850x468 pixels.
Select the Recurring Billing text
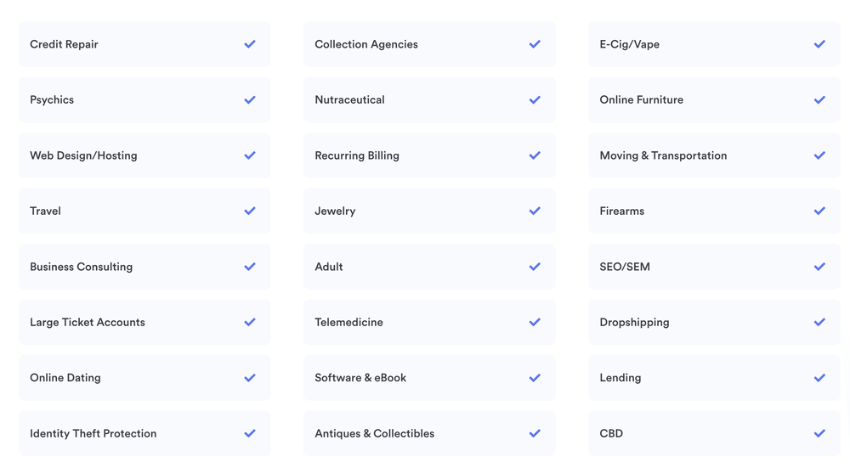point(357,155)
